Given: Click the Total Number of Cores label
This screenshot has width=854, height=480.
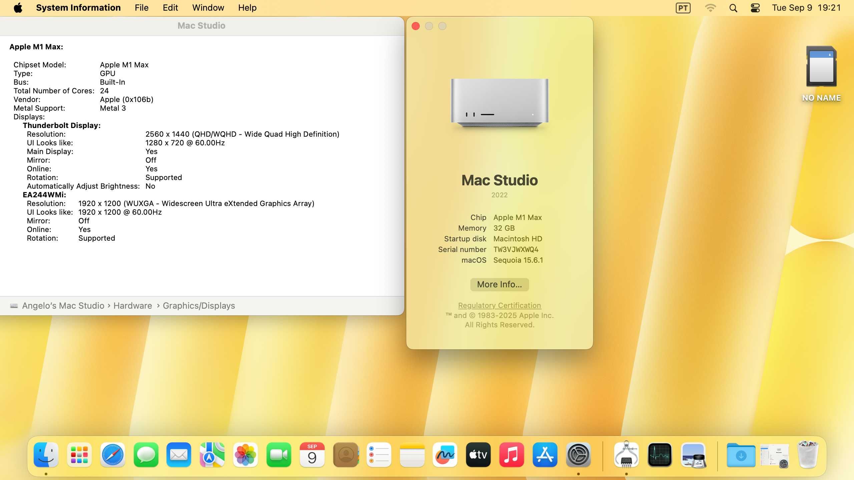Looking at the screenshot, I should [x=54, y=91].
